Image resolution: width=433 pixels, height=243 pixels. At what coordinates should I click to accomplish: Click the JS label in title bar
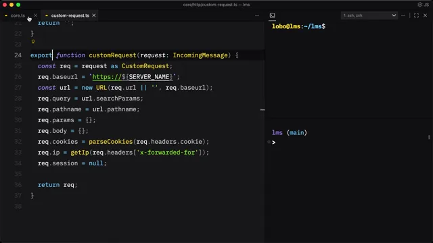click(x=426, y=5)
